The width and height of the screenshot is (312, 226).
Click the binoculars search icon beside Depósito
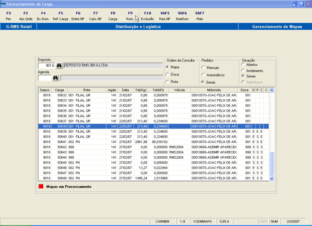click(59, 66)
